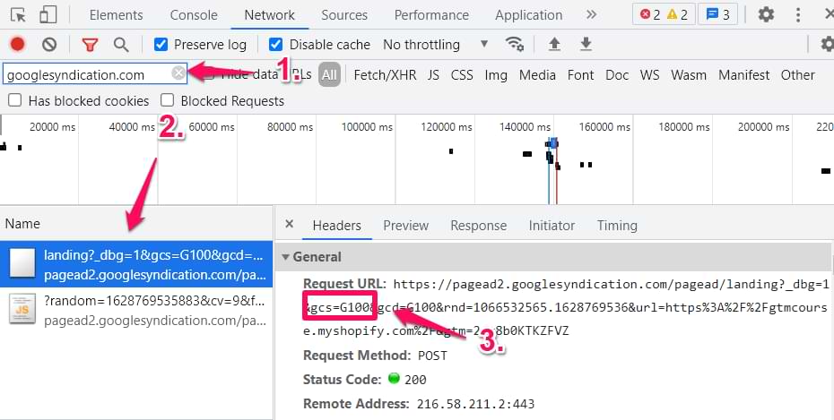Open the network search magnifier

point(120,45)
